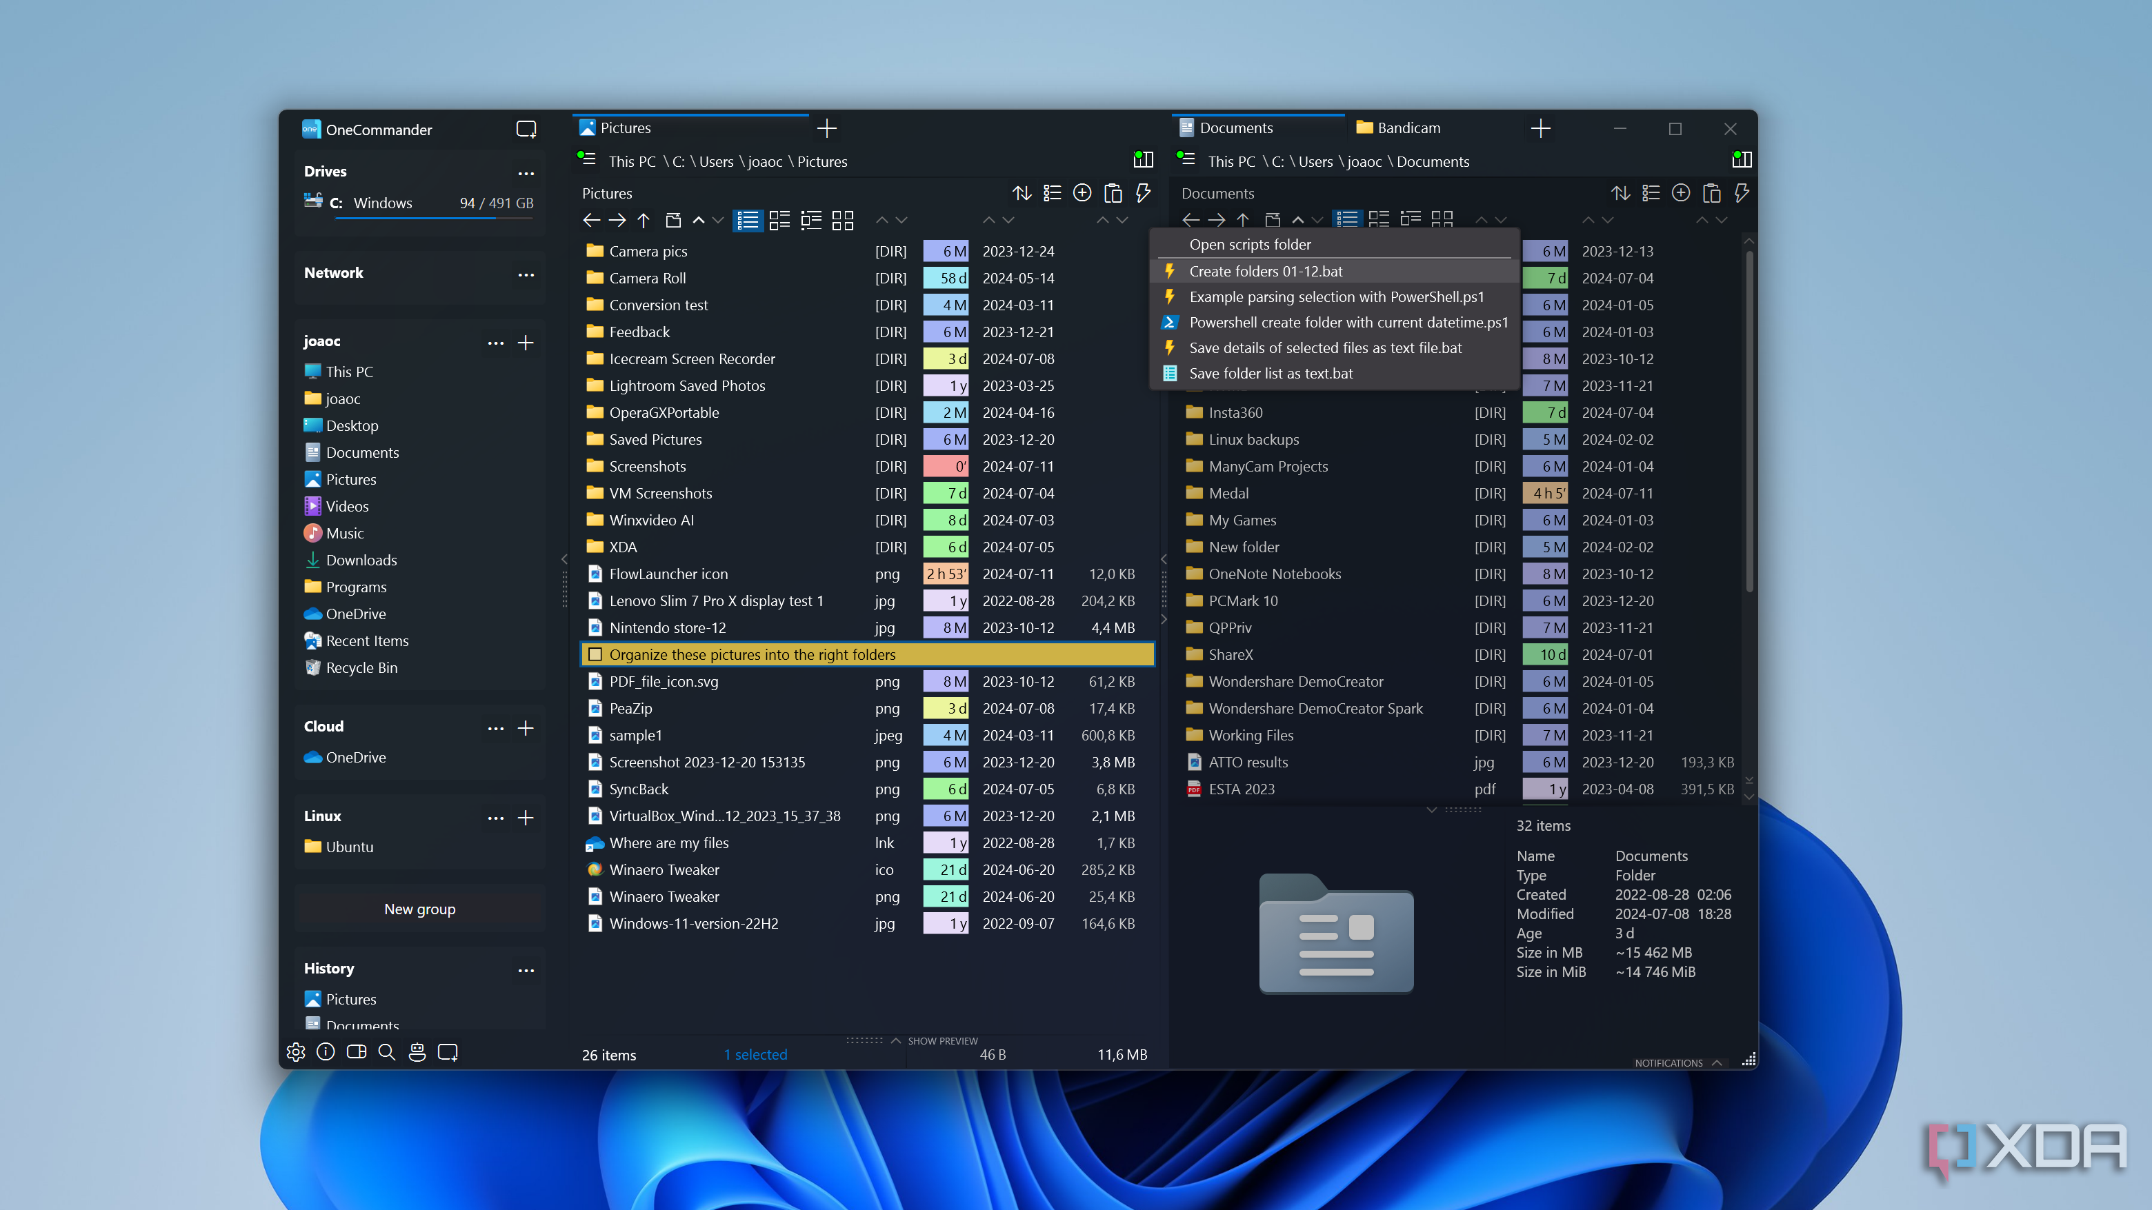Switch Documents pane to tiles view

pyautogui.click(x=1442, y=220)
